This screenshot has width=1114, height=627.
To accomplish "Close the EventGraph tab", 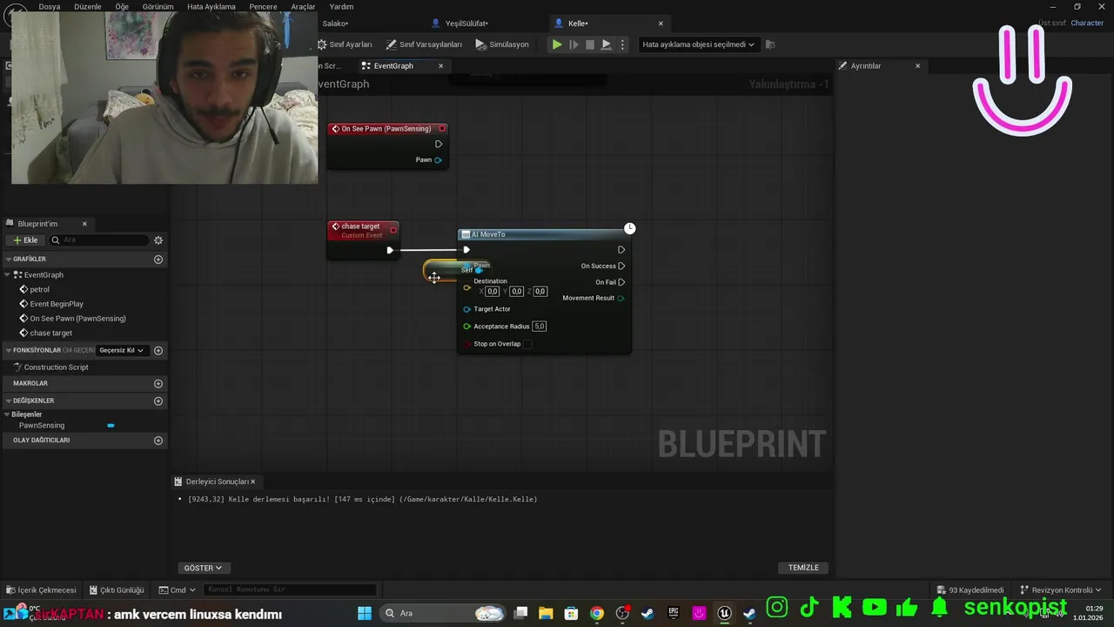I will tap(440, 66).
